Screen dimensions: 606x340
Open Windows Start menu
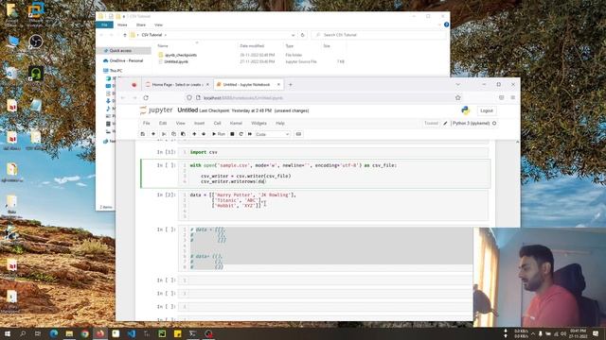tap(7, 333)
